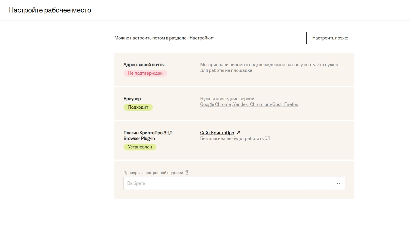
Task: Click the Chromium-Gost link
Action: (266, 104)
